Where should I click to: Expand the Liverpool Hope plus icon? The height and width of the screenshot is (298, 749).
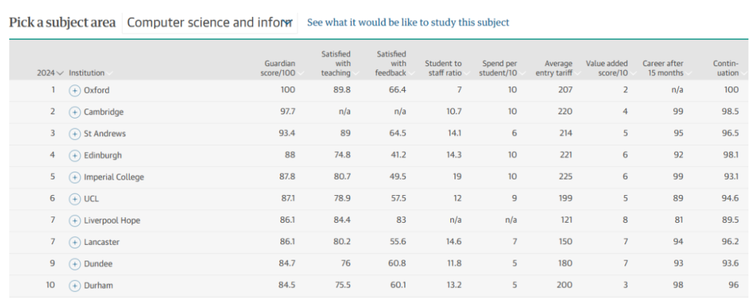coord(75,220)
